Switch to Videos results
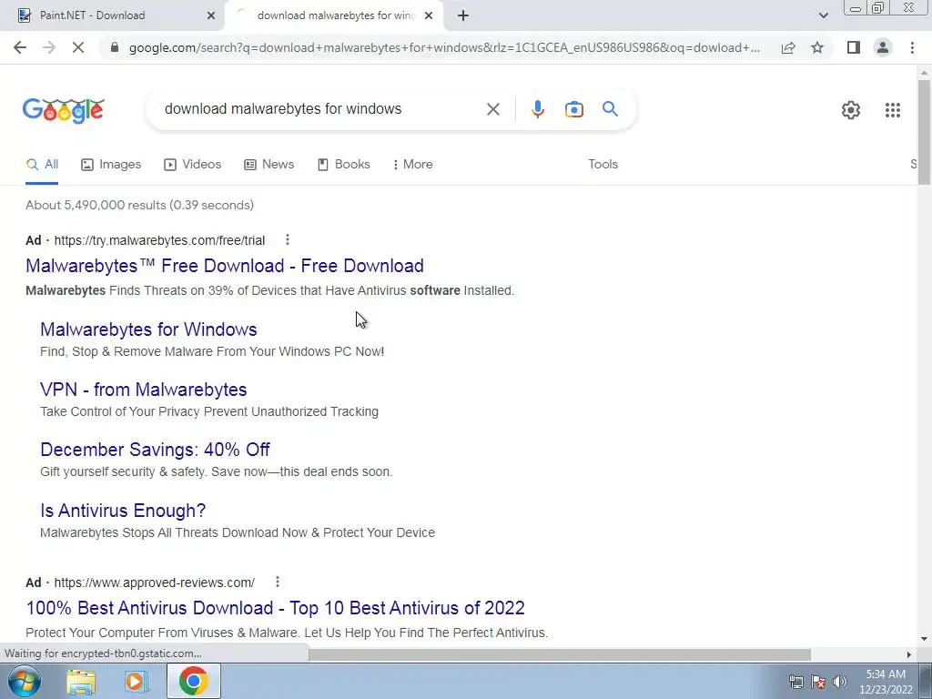The width and height of the screenshot is (932, 699). click(x=193, y=165)
